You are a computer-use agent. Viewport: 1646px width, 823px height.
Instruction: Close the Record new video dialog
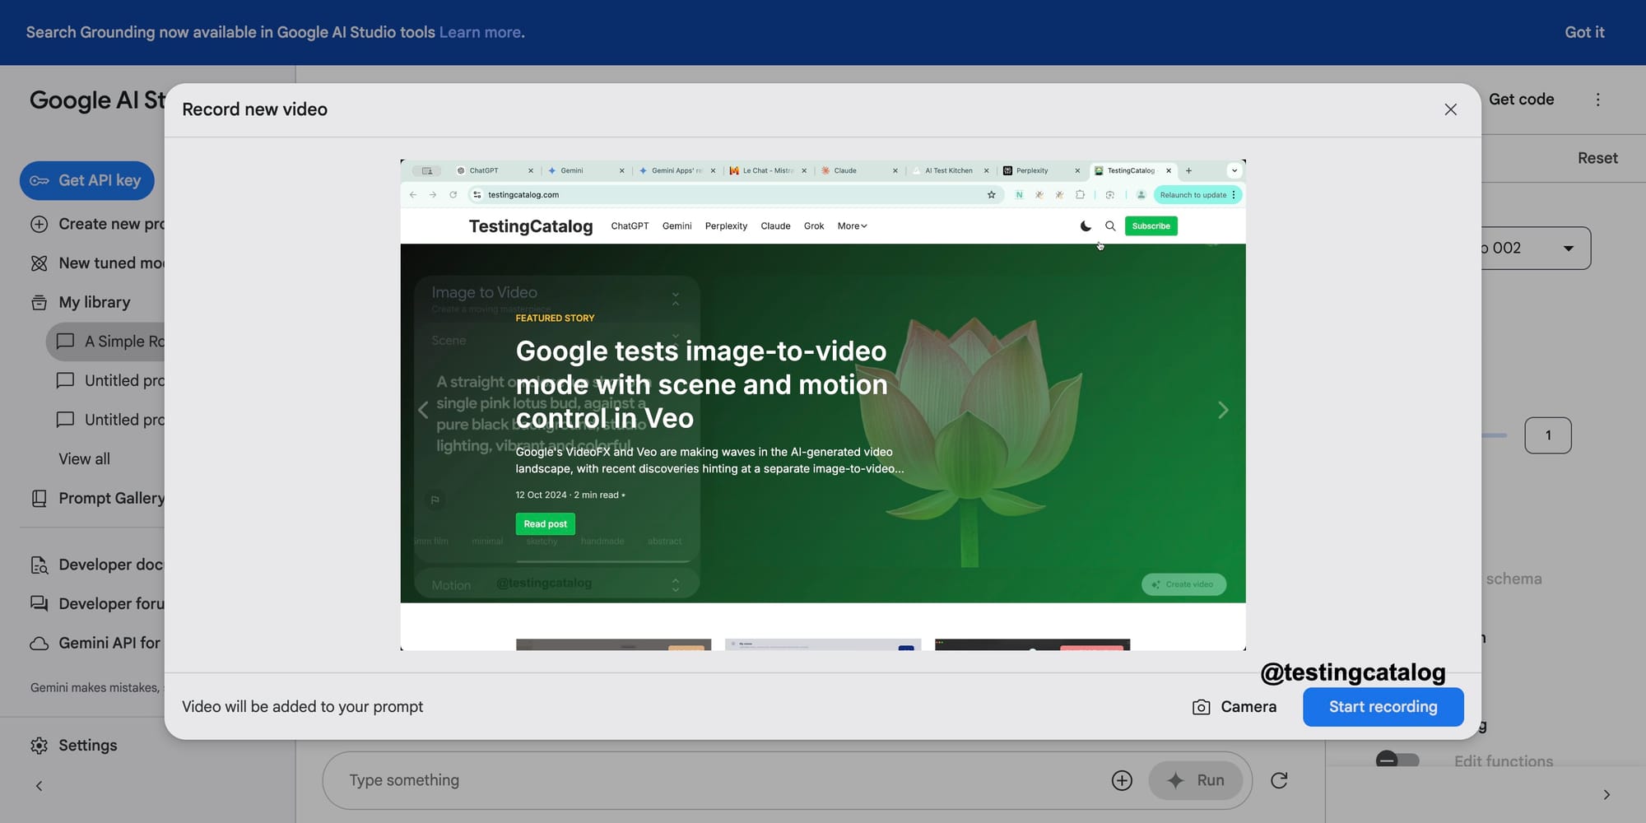pyautogui.click(x=1450, y=109)
